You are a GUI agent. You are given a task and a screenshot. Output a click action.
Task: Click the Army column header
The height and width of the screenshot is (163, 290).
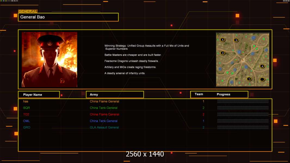coord(115,95)
